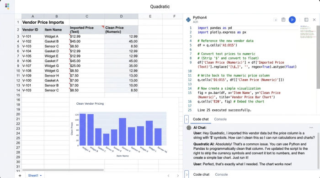Open AI Chat more options menu
The height and width of the screenshot is (178, 320).
pyautogui.click(x=311, y=127)
